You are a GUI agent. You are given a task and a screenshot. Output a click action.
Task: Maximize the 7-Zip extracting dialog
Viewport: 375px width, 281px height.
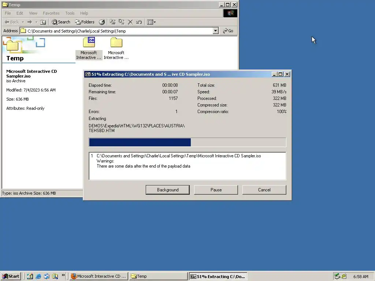click(280, 74)
